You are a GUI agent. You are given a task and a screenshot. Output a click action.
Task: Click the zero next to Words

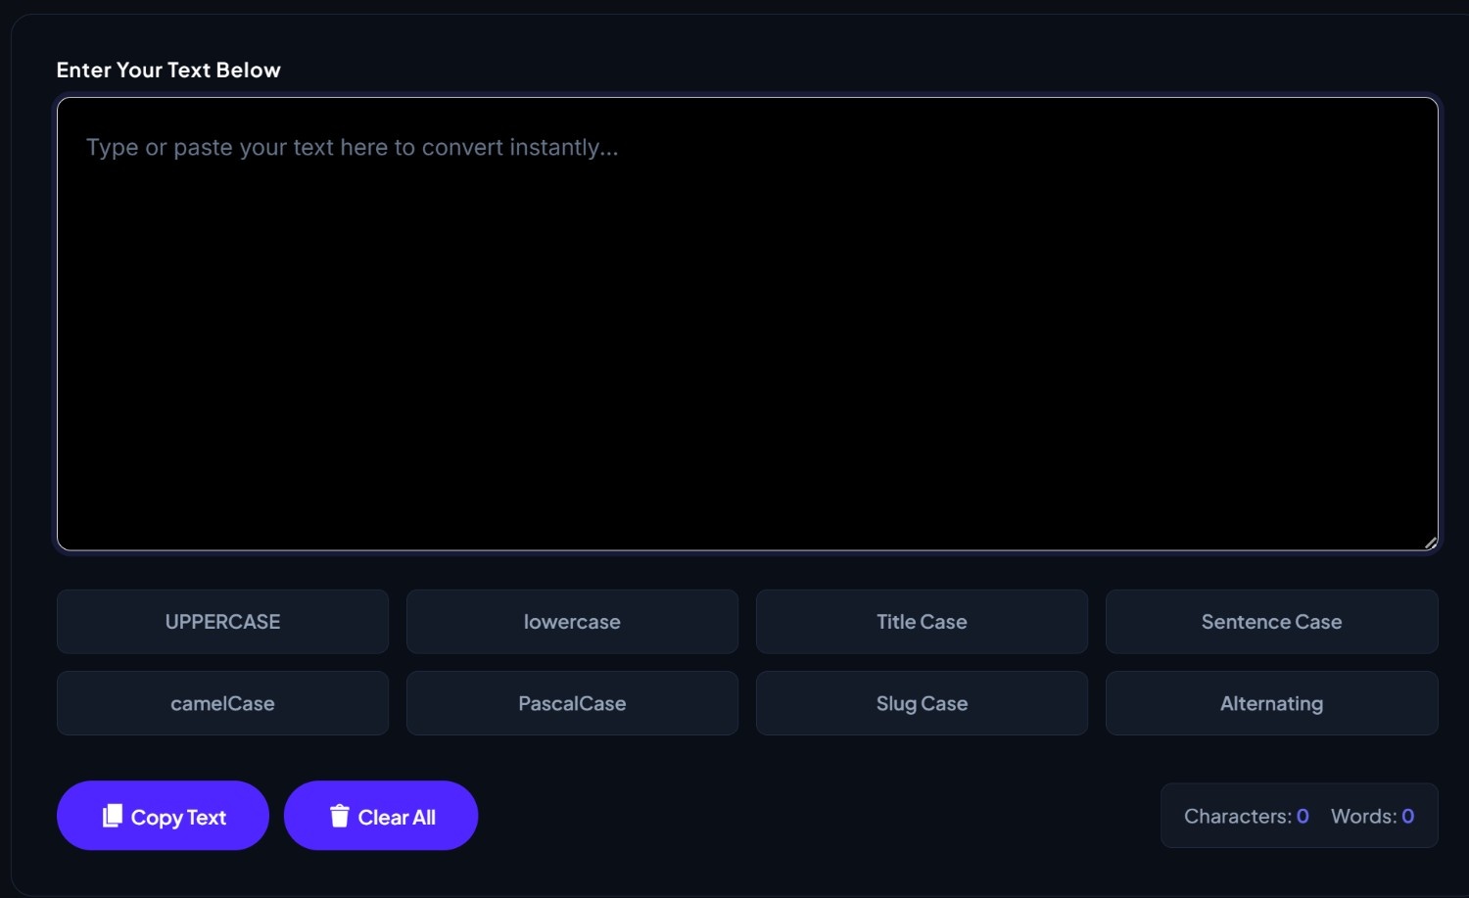point(1407,816)
